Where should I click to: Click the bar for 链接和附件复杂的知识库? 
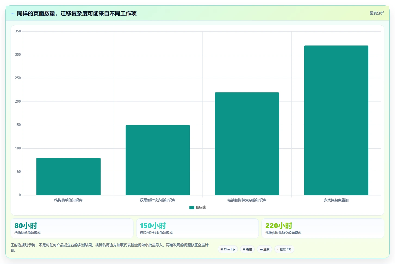click(247, 144)
